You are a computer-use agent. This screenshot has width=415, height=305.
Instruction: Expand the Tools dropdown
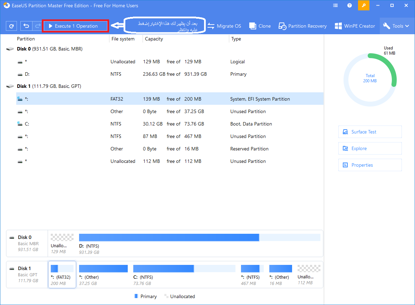pyautogui.click(x=397, y=26)
